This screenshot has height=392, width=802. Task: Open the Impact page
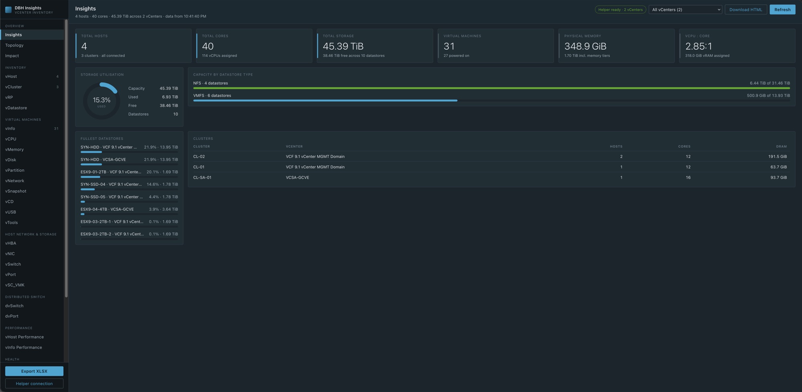coord(32,56)
